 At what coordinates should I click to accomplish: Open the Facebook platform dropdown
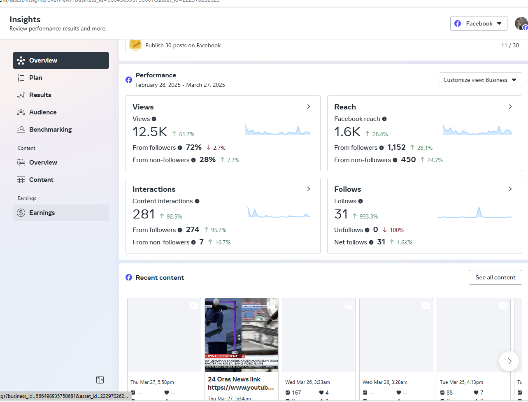(x=479, y=23)
